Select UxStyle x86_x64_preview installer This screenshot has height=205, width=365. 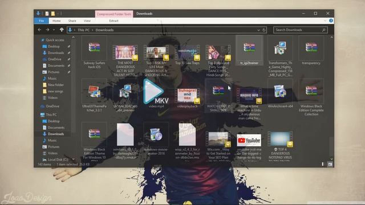[x=125, y=96]
